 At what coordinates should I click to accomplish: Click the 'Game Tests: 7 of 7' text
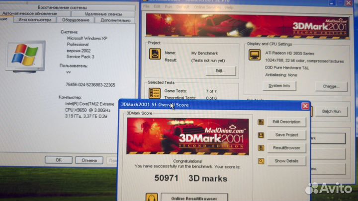[190, 91]
